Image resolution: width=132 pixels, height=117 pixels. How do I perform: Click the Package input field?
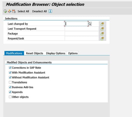pyautogui.click(x=82, y=34)
